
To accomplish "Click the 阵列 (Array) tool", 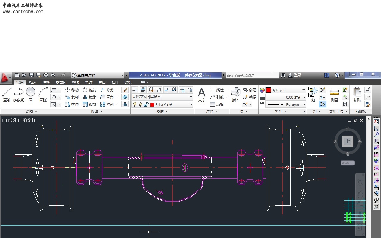I will (x=107, y=104).
